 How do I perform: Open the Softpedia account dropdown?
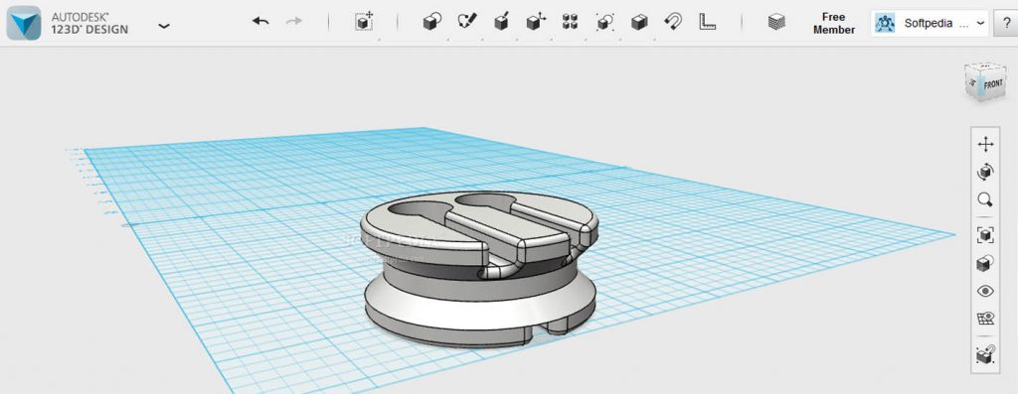tap(930, 24)
